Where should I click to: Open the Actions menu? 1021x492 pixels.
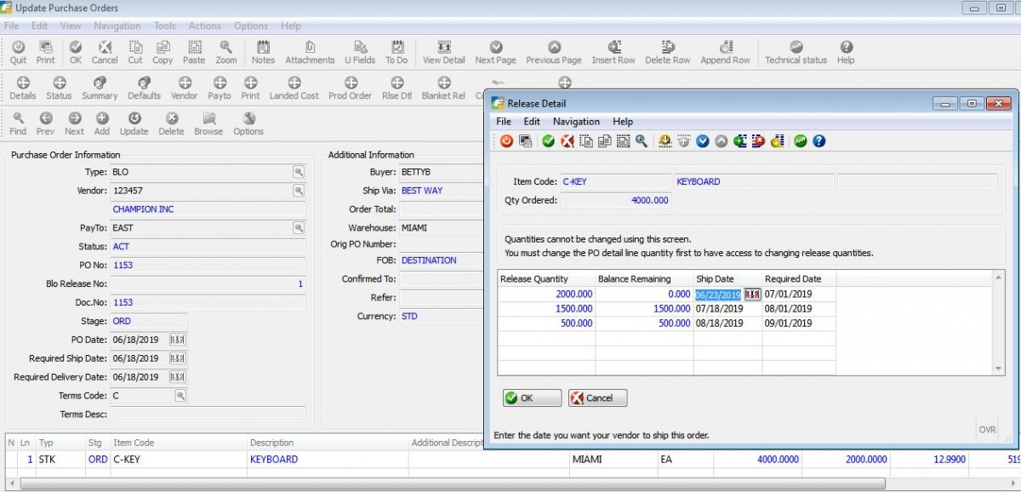click(x=204, y=26)
